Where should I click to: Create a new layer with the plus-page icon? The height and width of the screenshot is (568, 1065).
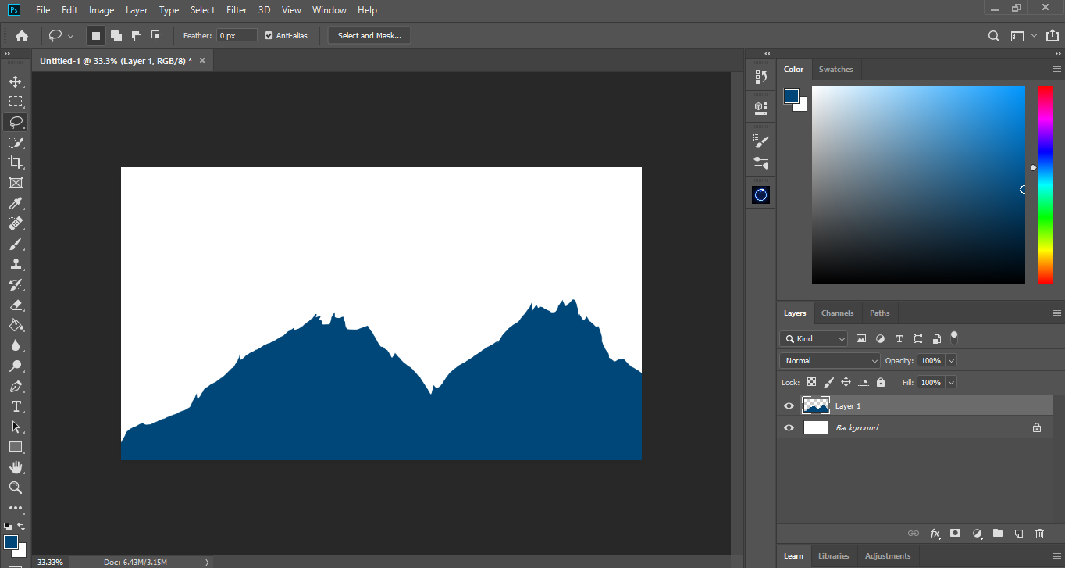click(1019, 534)
